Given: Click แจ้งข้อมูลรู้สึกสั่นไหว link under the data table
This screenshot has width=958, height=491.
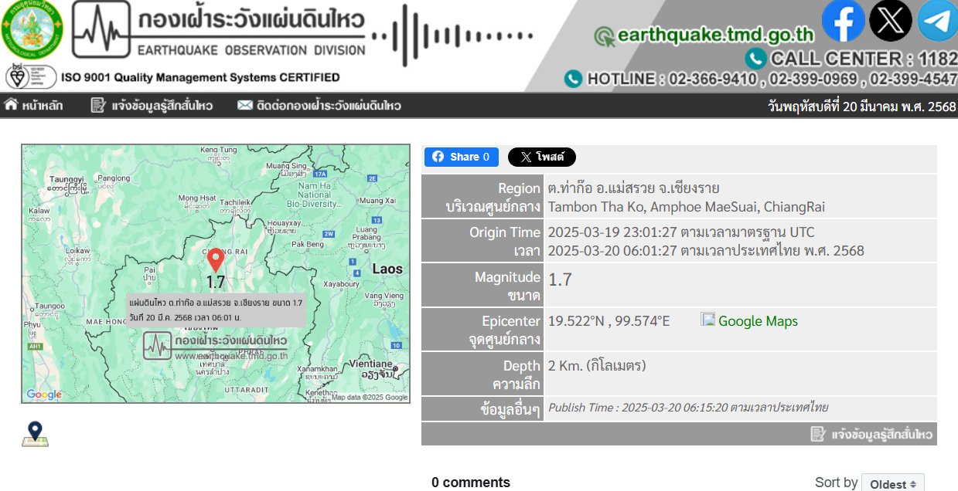Looking at the screenshot, I should (872, 434).
